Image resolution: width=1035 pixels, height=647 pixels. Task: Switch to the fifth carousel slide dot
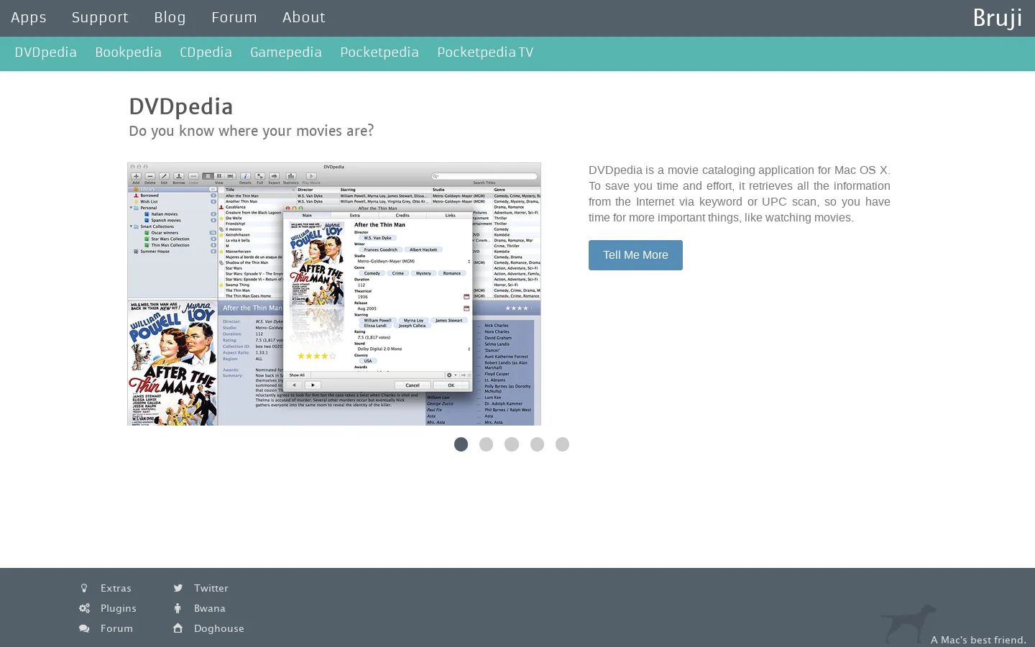(x=563, y=444)
